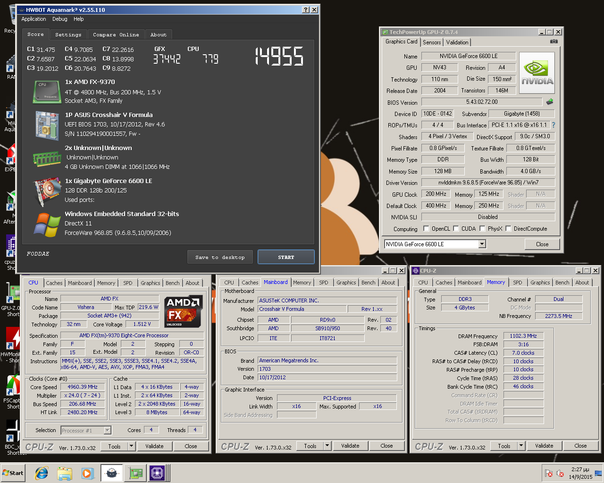Click the network monitor tray icon

pyautogui.click(x=598, y=473)
